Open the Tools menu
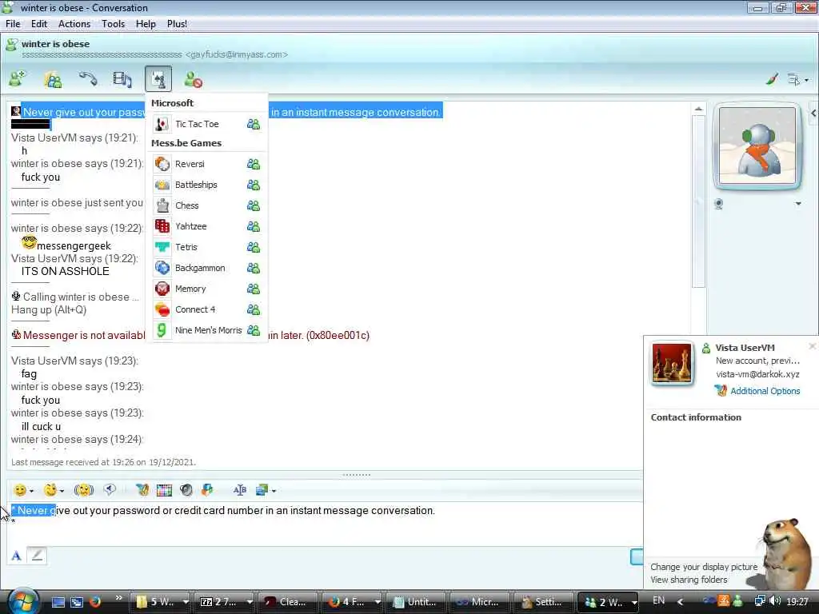 tap(114, 24)
